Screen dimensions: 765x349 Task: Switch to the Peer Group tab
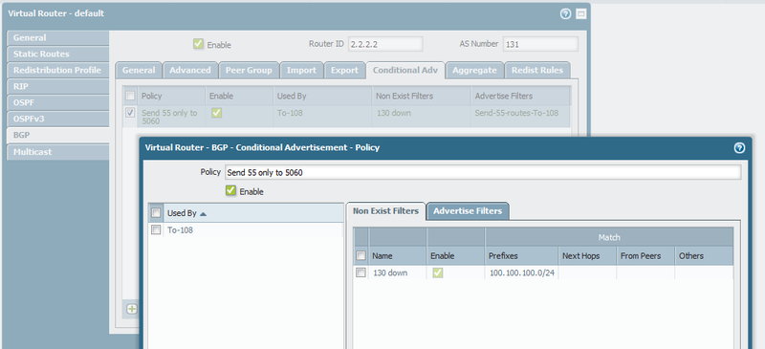coord(249,71)
